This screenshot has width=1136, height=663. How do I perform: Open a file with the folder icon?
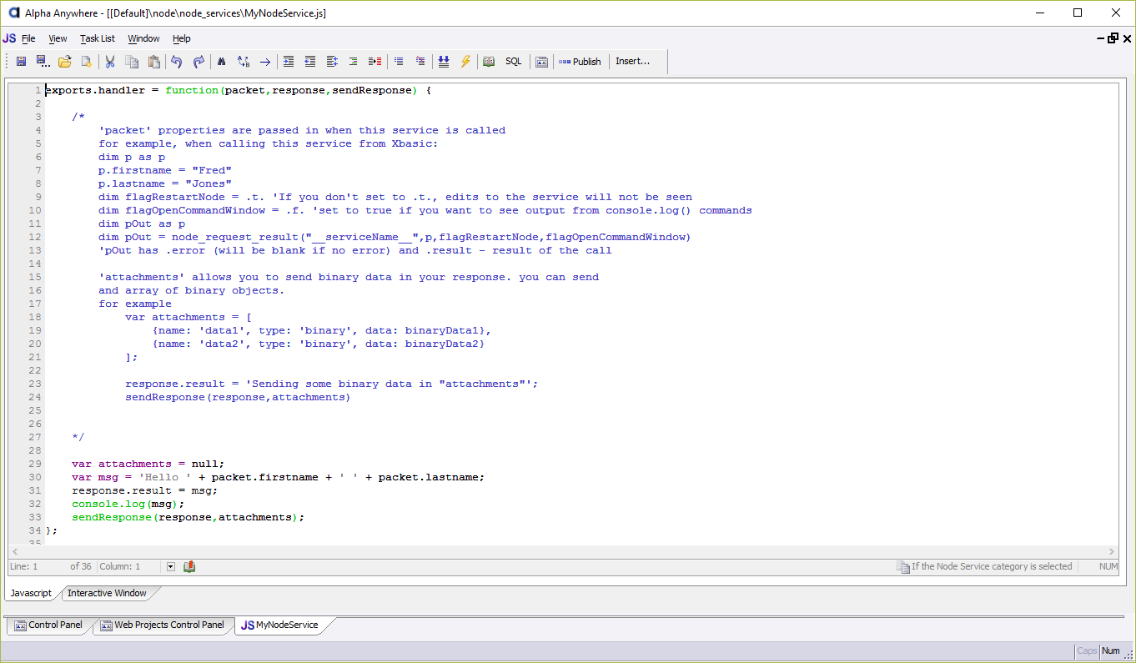point(64,62)
